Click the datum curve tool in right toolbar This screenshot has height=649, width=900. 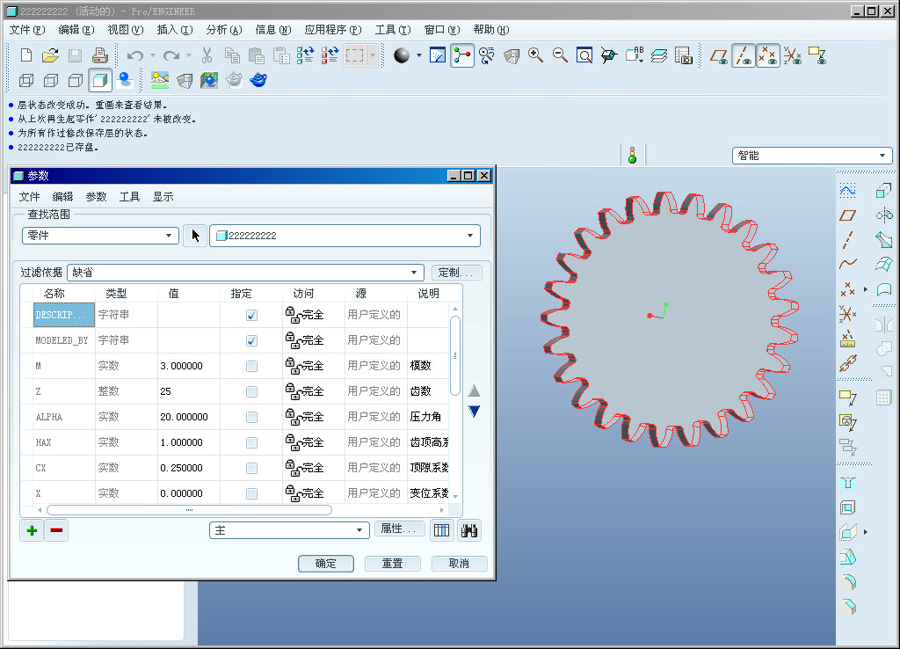[848, 264]
